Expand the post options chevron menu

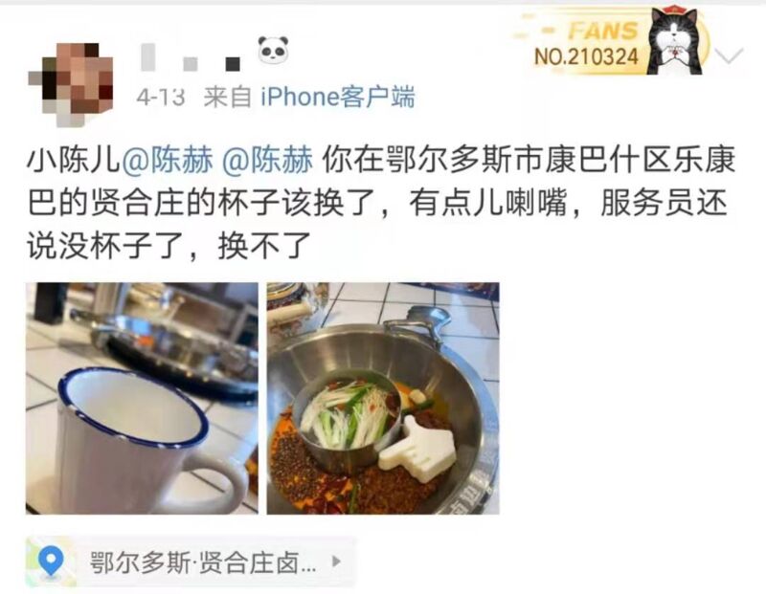(729, 55)
